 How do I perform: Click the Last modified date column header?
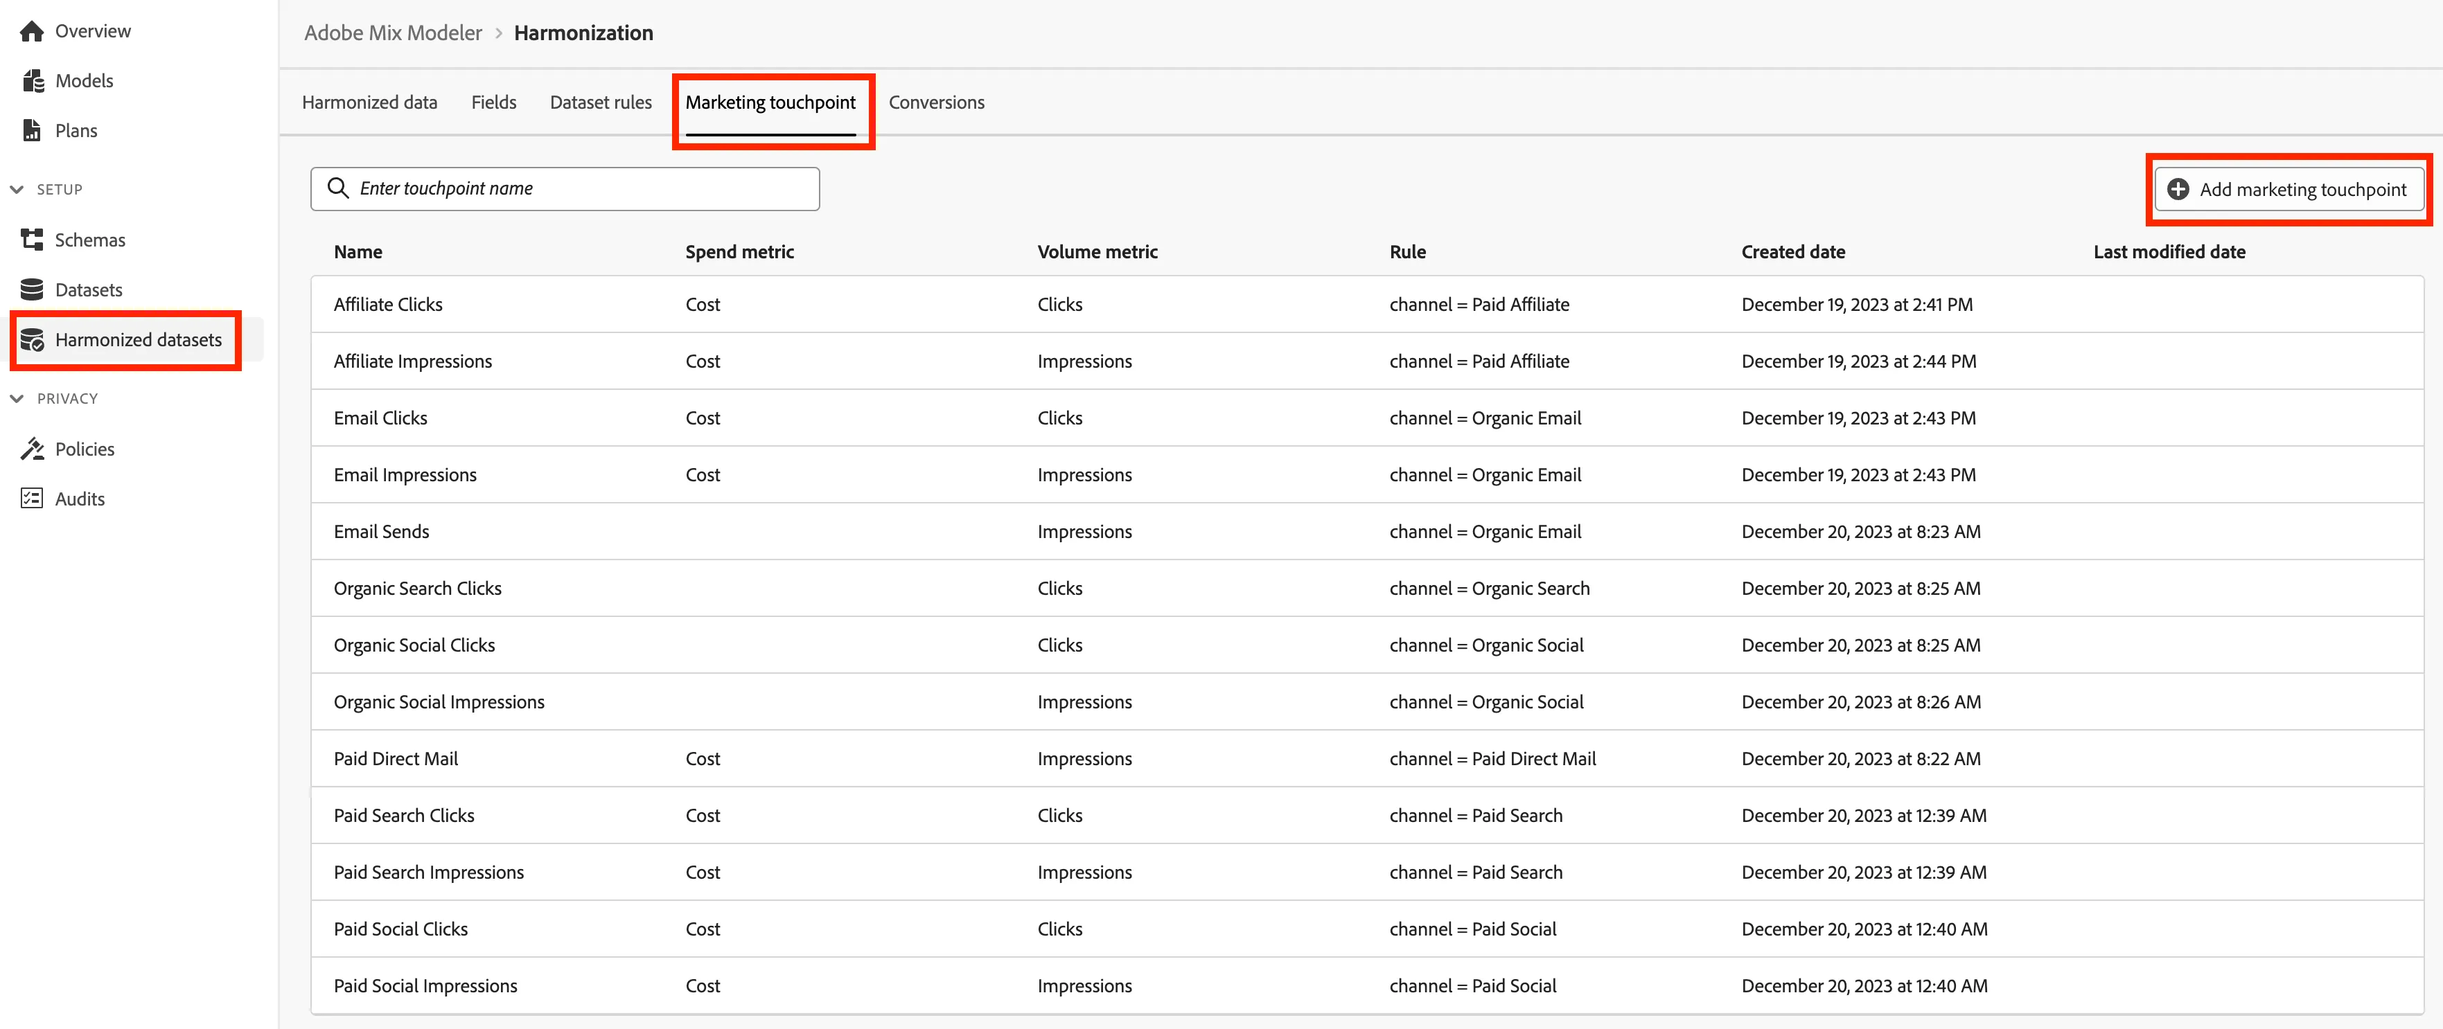click(2169, 252)
